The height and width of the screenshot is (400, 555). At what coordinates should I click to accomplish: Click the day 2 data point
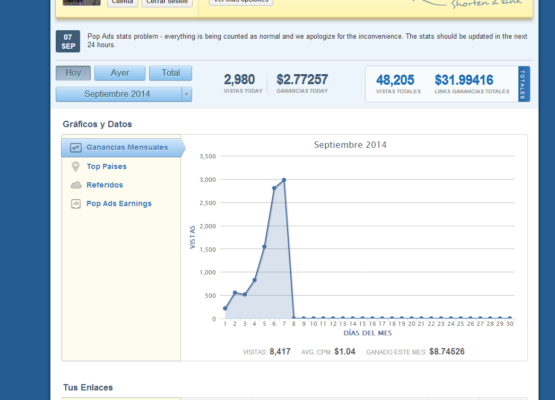tap(235, 292)
